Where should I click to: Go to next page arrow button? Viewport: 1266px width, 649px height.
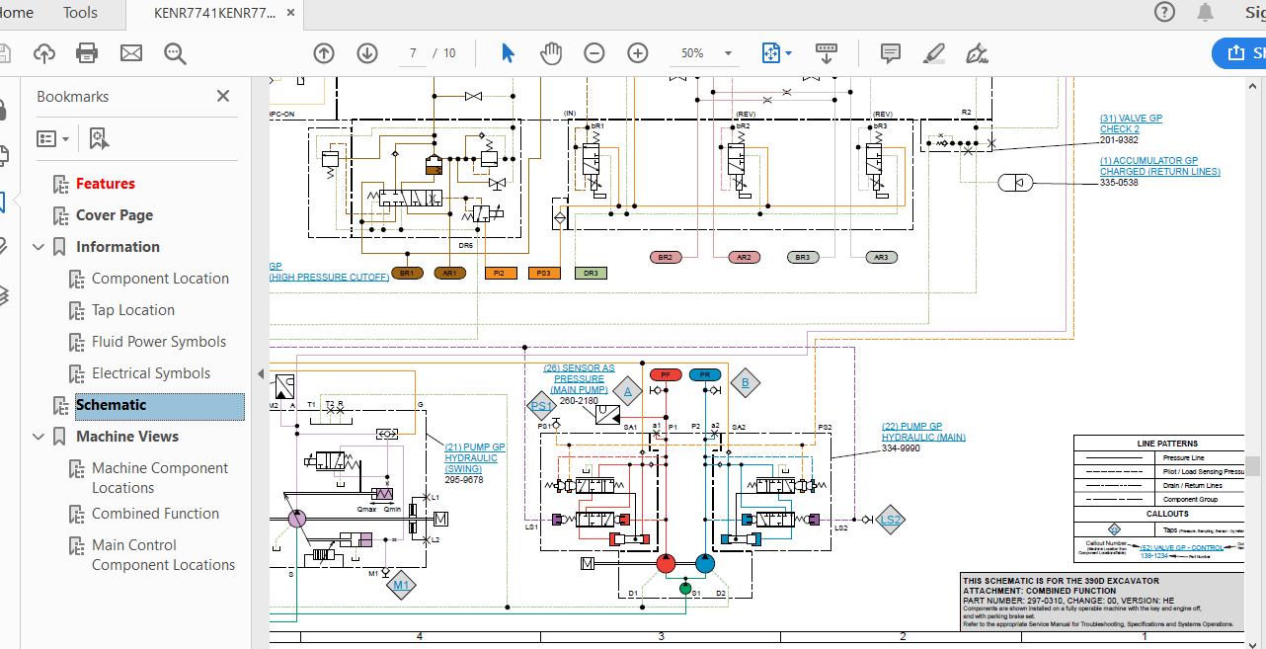tap(367, 53)
